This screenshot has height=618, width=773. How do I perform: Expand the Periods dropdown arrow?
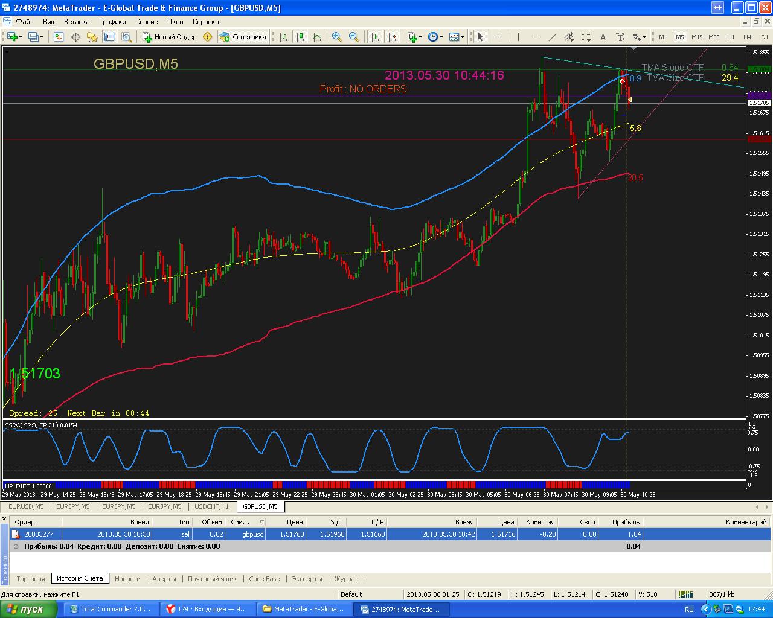click(441, 37)
